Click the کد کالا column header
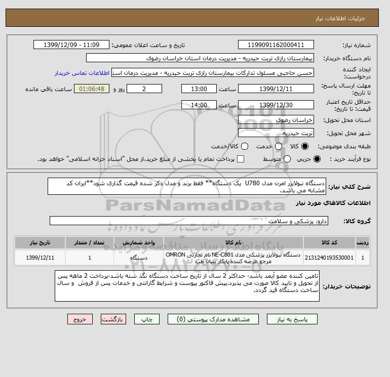Image resolution: width=390 pixels, height=377 pixels. click(329, 242)
